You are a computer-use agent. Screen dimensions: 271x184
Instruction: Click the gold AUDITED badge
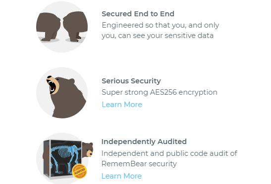coord(79,171)
